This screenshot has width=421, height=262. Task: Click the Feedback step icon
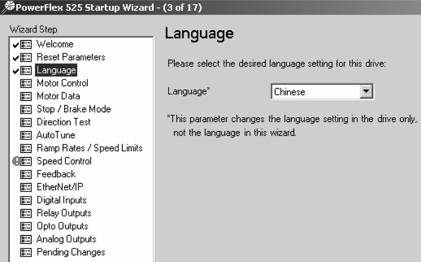[x=26, y=175]
